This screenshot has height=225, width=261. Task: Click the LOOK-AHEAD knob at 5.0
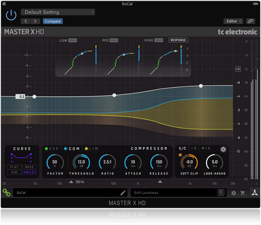[x=215, y=163]
